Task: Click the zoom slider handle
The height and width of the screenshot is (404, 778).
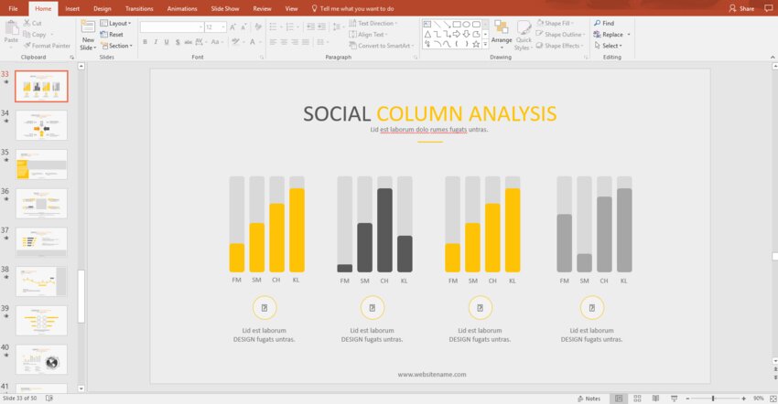Action: pos(713,399)
